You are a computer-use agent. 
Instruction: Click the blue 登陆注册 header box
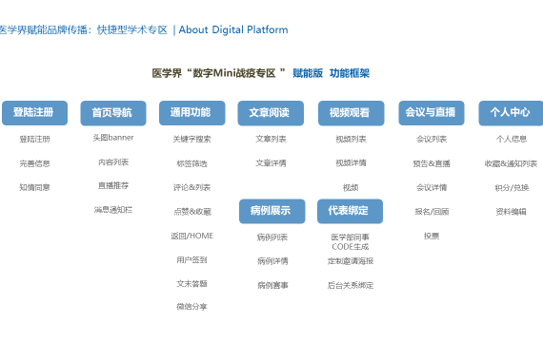click(34, 113)
